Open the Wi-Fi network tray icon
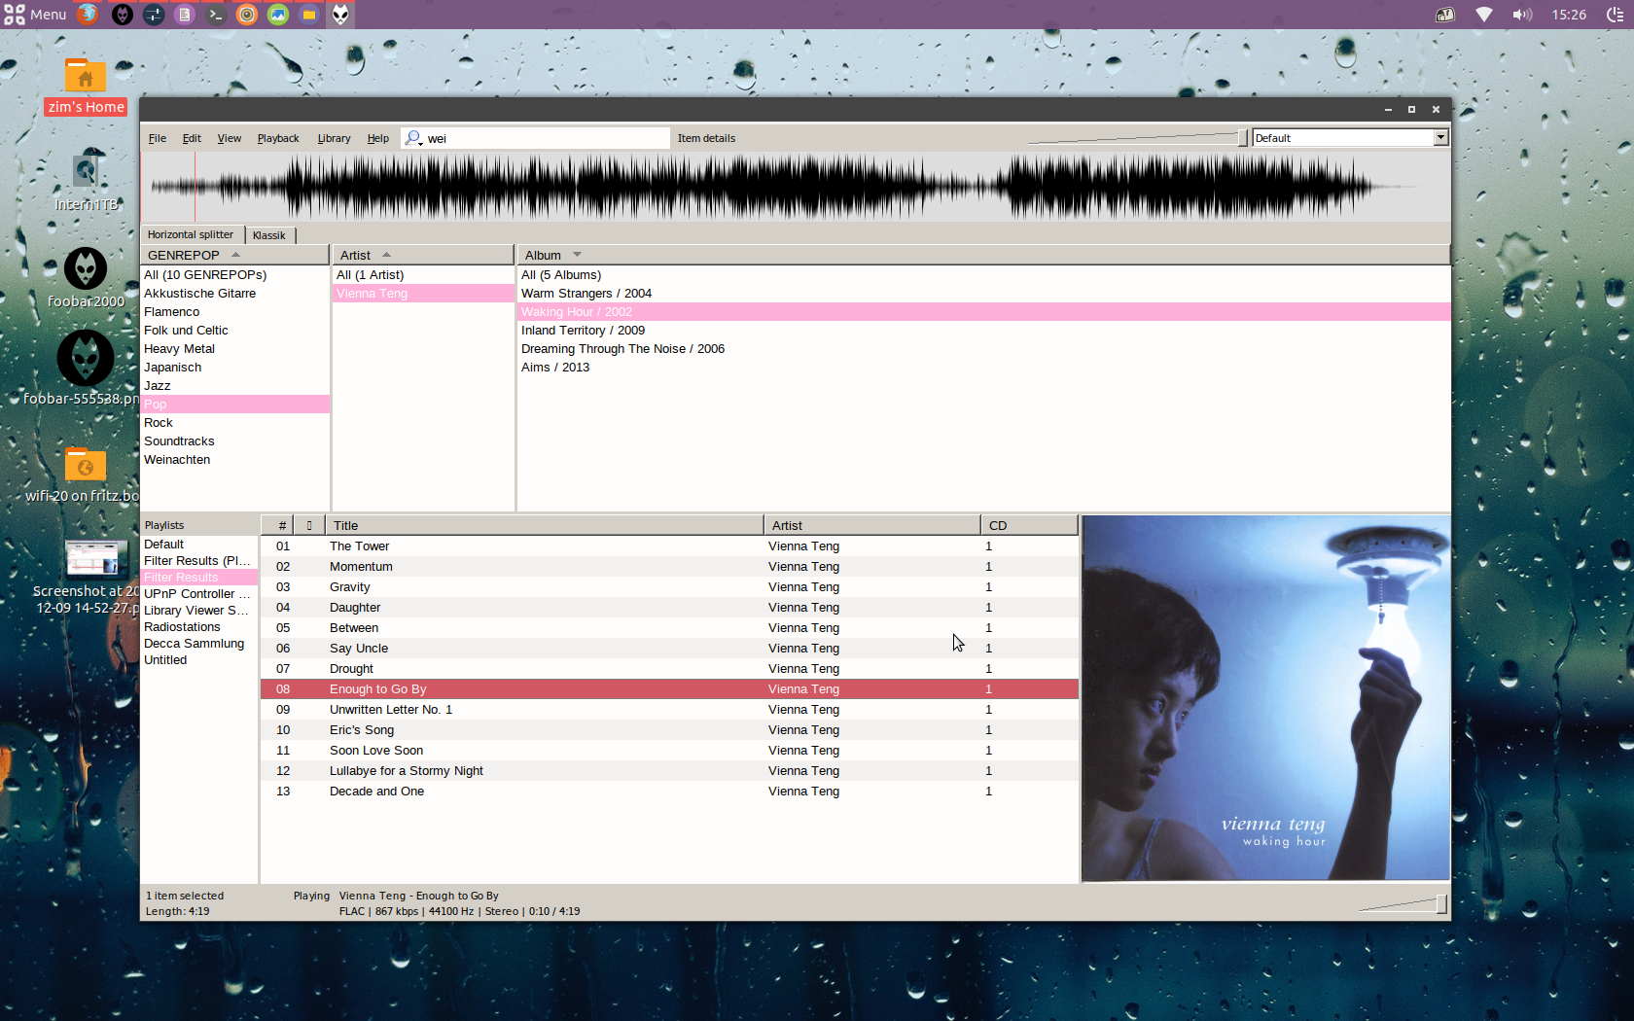The height and width of the screenshot is (1021, 1634). [x=1484, y=15]
